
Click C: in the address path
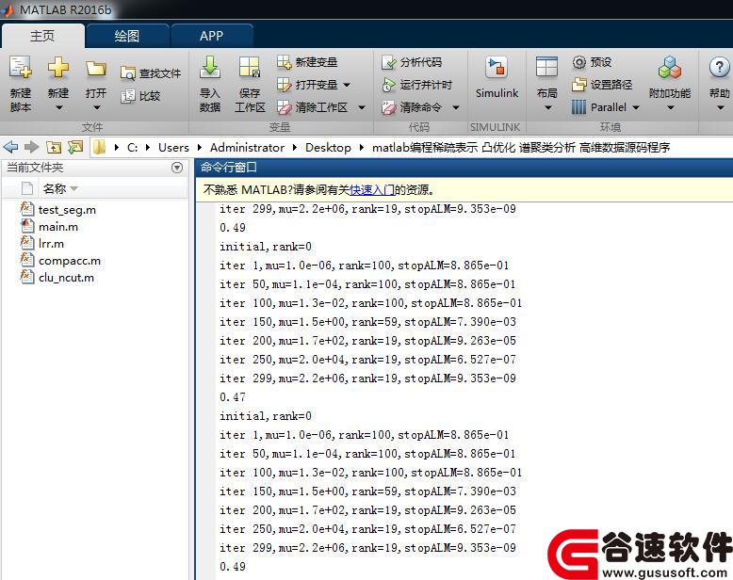tap(132, 148)
